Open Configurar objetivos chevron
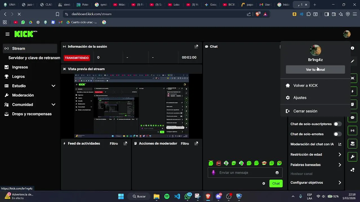This screenshot has width=360, height=202. coord(340,183)
